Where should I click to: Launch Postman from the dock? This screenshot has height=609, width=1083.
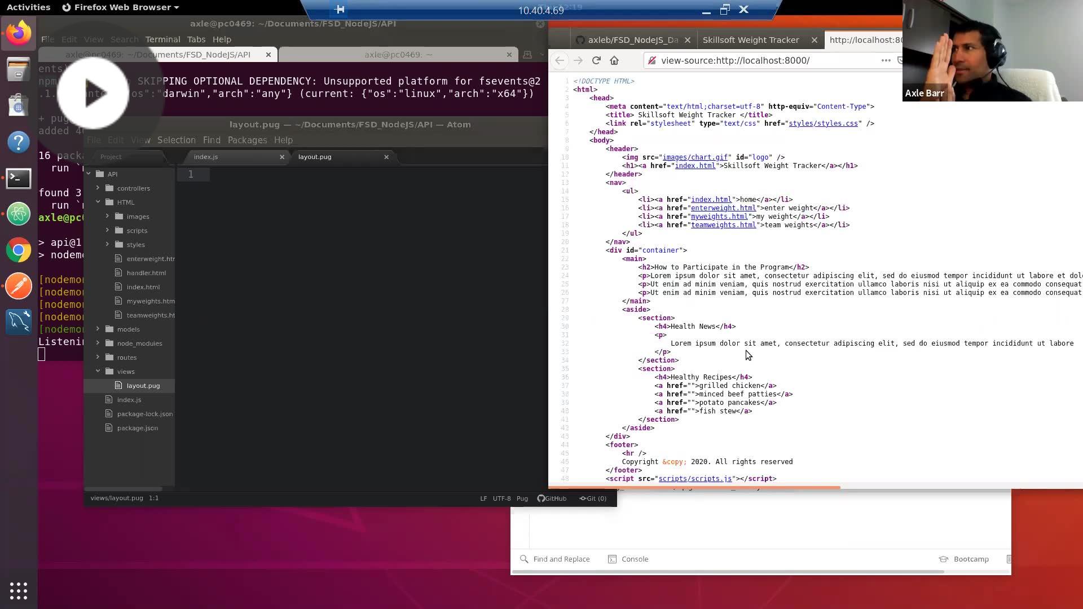pos(19,286)
